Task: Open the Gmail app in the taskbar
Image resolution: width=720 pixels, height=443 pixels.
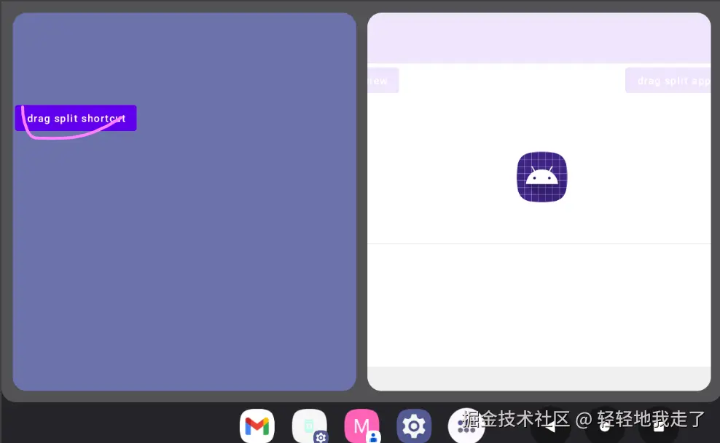Action: coord(257,426)
